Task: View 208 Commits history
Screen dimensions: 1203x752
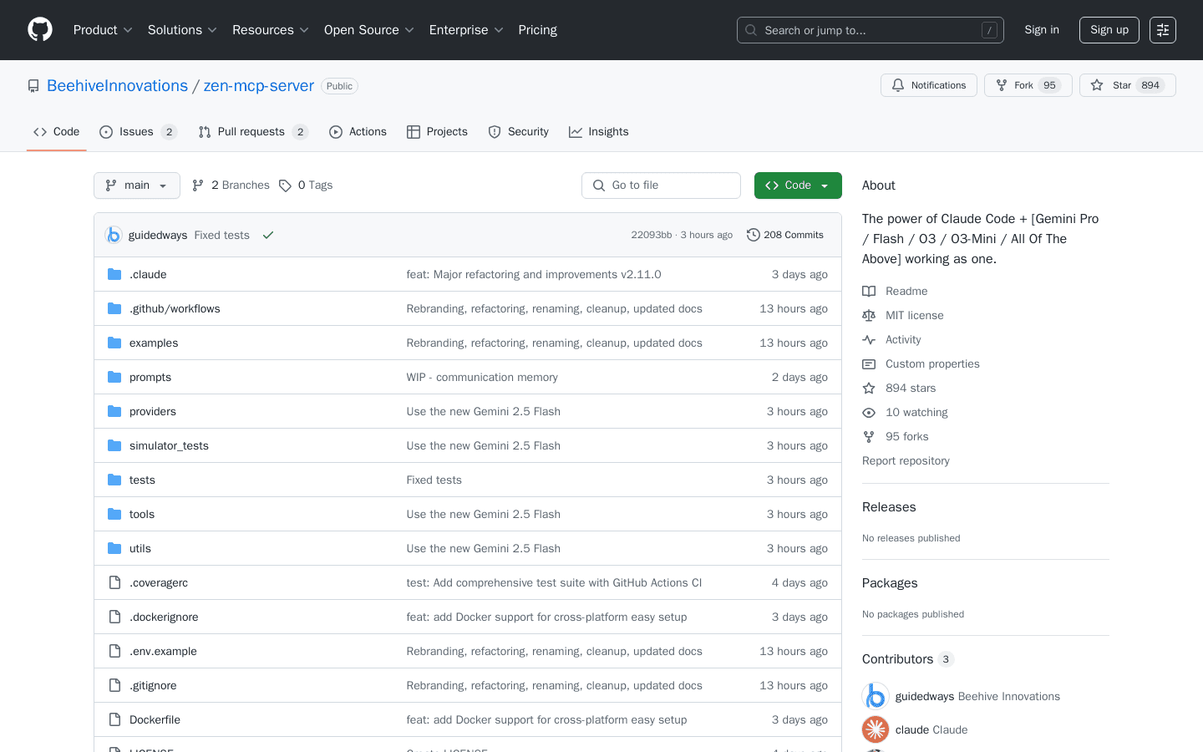Action: [785, 235]
